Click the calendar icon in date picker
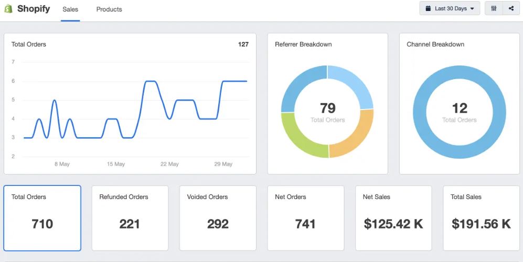This screenshot has height=262, width=523. [x=428, y=9]
